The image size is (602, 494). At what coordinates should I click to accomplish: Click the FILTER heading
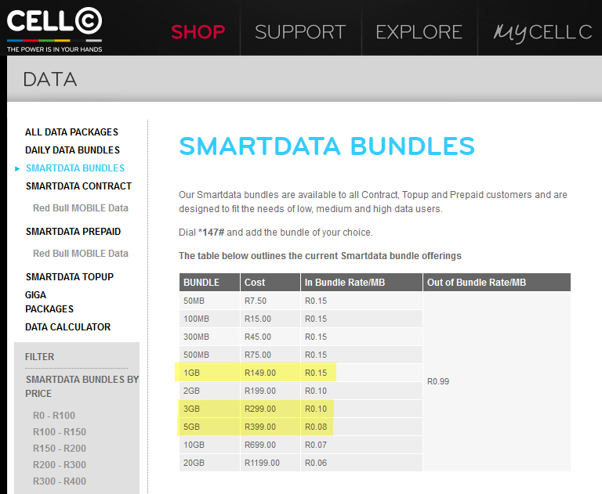click(x=39, y=357)
